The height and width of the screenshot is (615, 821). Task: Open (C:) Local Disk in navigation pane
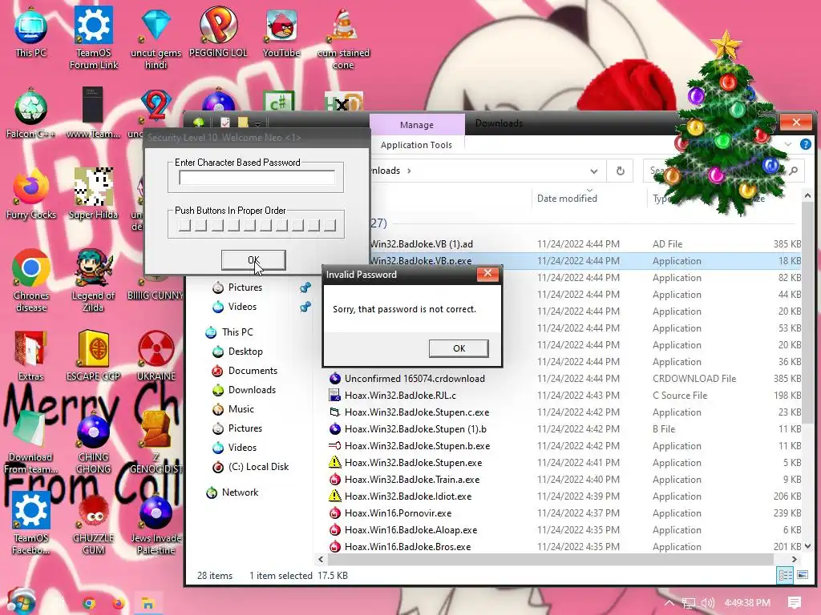coord(258,467)
